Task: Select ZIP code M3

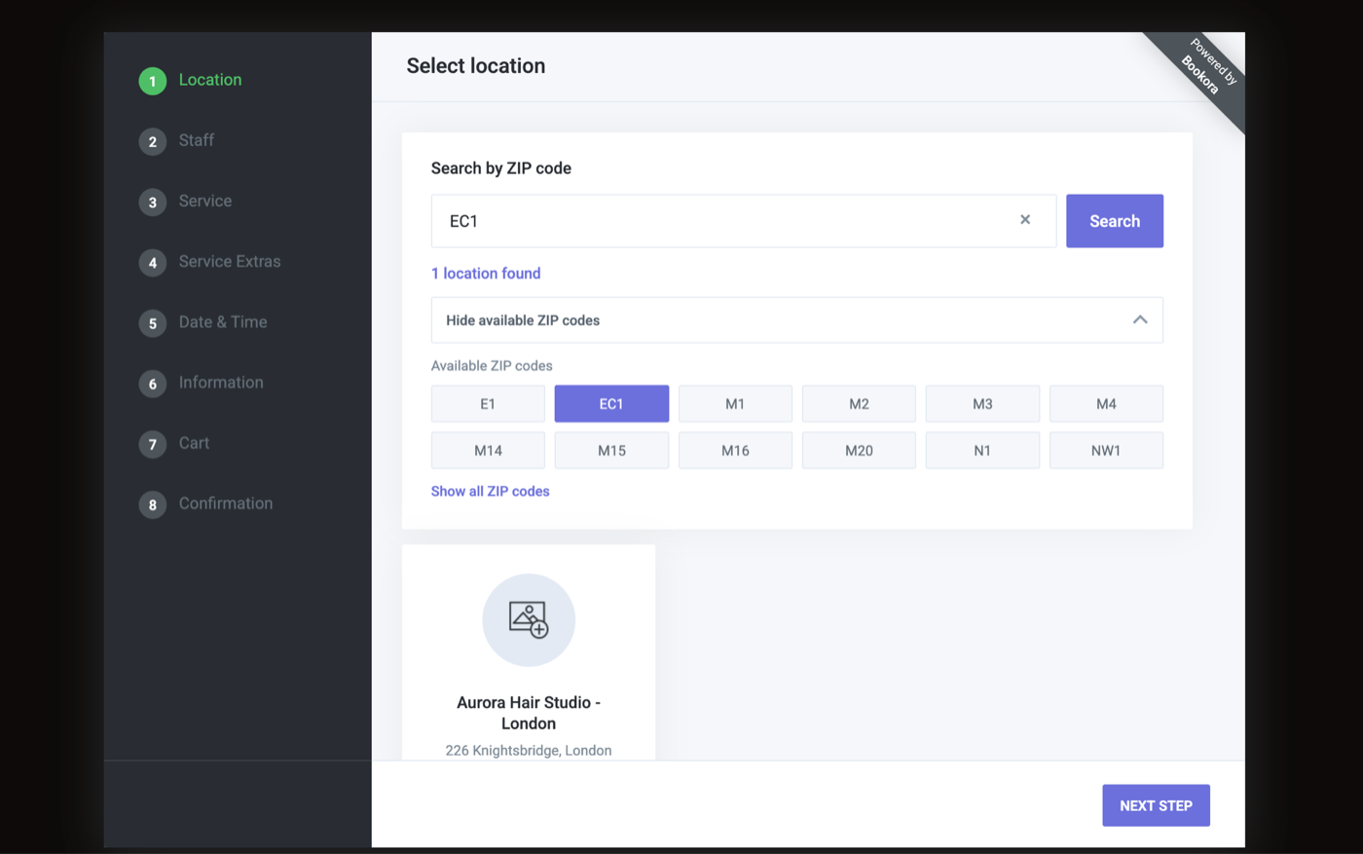Action: point(982,404)
